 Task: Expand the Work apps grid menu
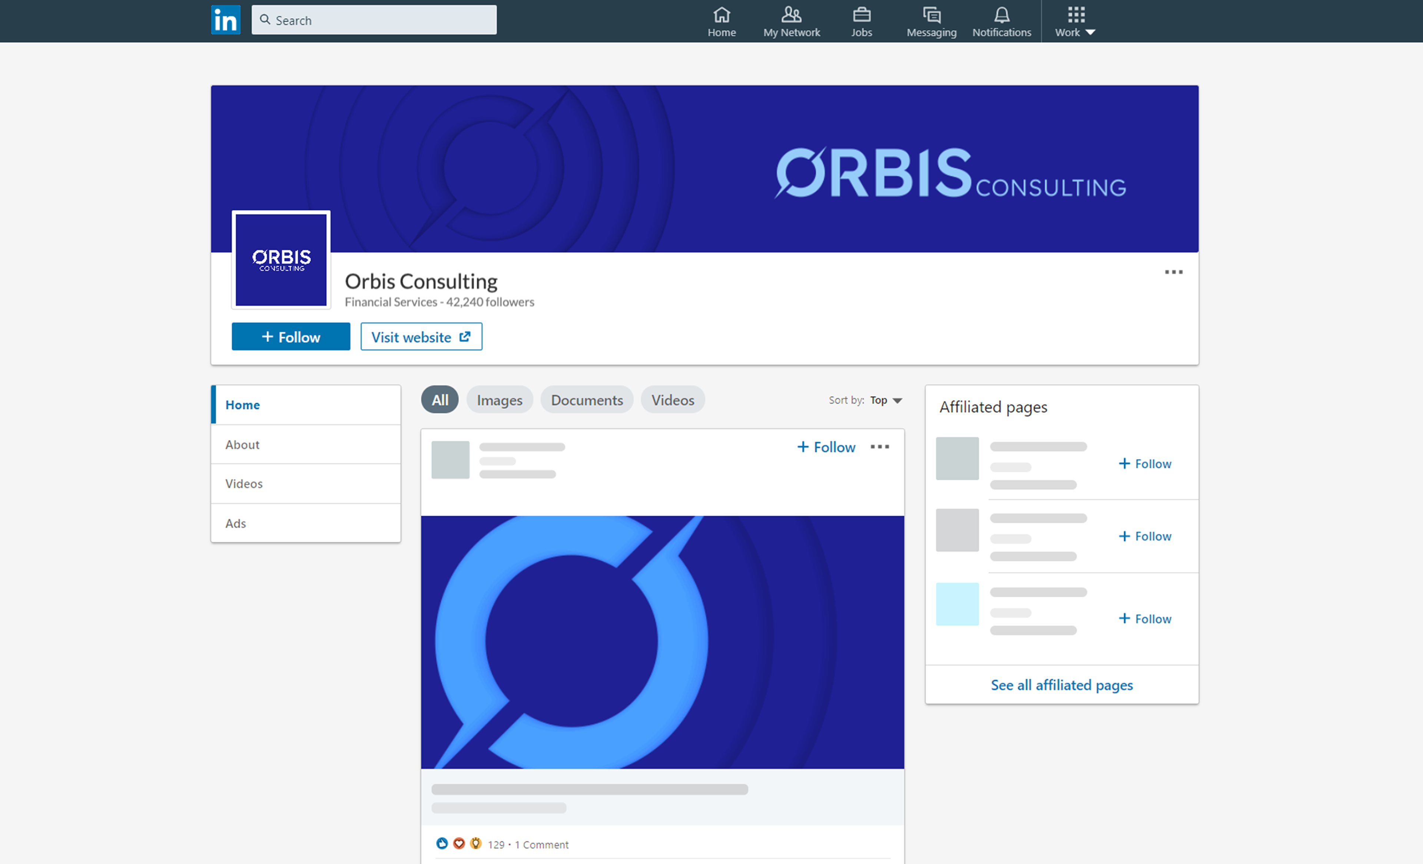(1075, 22)
